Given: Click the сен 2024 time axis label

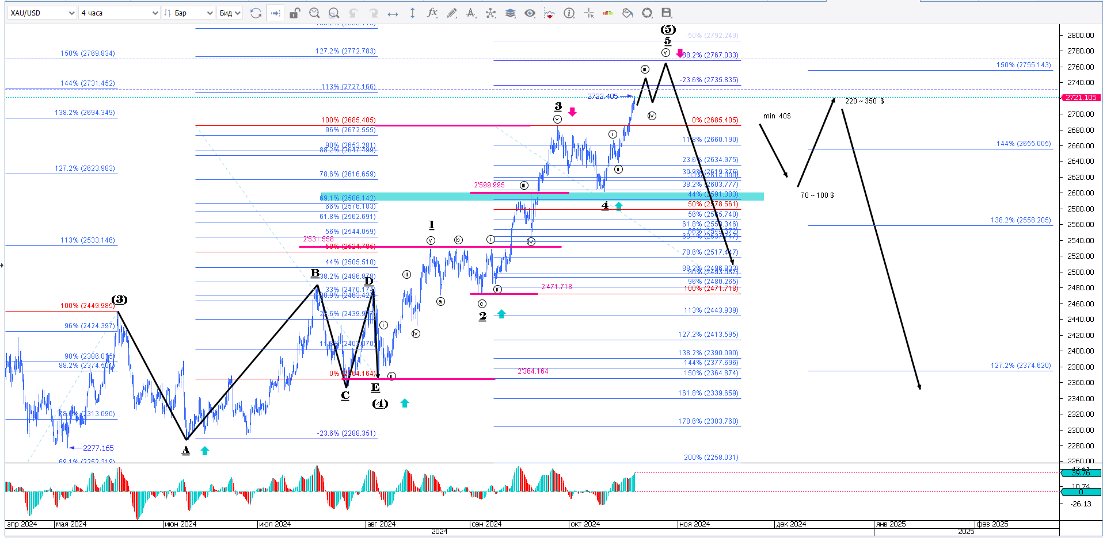Looking at the screenshot, I should coord(486,524).
